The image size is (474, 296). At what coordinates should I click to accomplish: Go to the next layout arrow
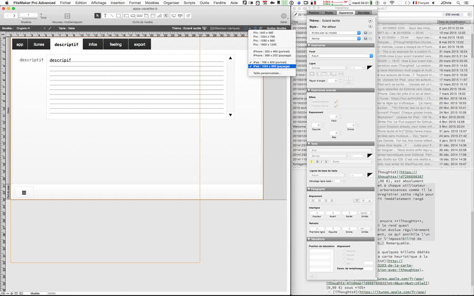coord(14,16)
